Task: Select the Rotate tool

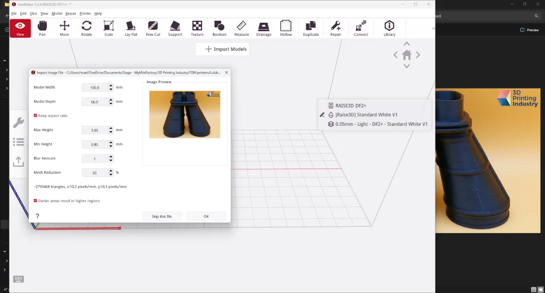Action: pyautogui.click(x=87, y=29)
